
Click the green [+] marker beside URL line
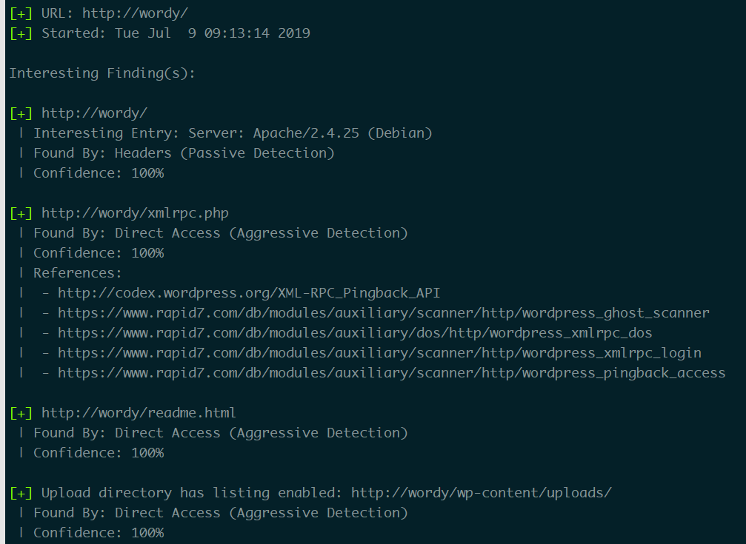click(21, 13)
